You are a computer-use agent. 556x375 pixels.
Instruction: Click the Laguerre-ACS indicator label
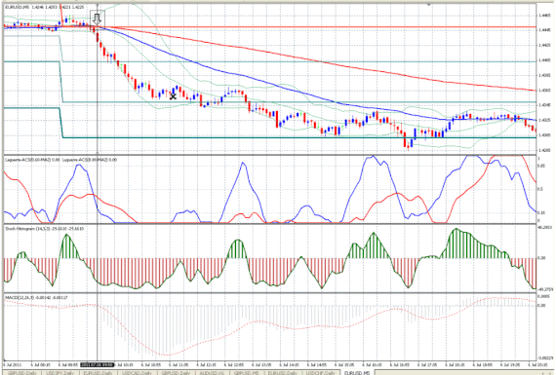[61, 160]
